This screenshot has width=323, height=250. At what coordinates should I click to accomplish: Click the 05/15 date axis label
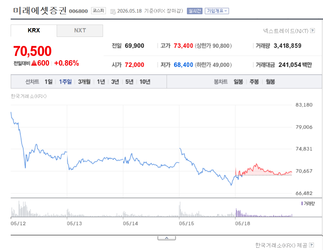187,223
